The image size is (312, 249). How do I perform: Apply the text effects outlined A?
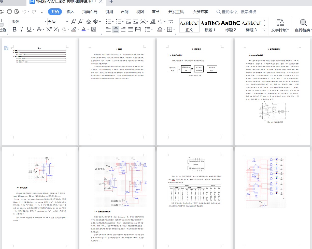coord(64,29)
